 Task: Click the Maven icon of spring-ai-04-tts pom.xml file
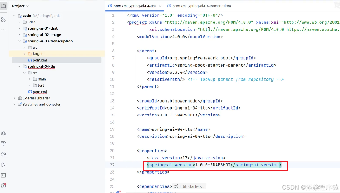(x=30, y=92)
